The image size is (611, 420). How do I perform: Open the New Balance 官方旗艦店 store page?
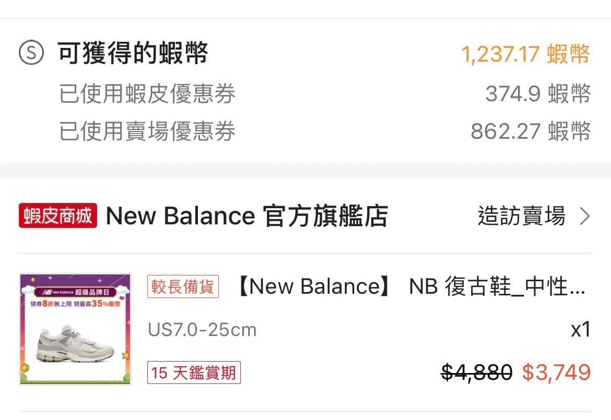[245, 215]
